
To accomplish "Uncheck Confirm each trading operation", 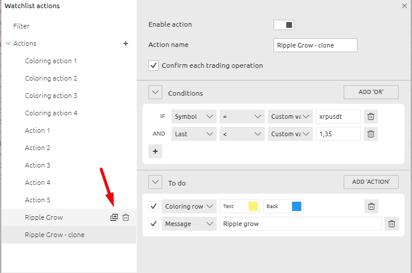I will [154, 65].
